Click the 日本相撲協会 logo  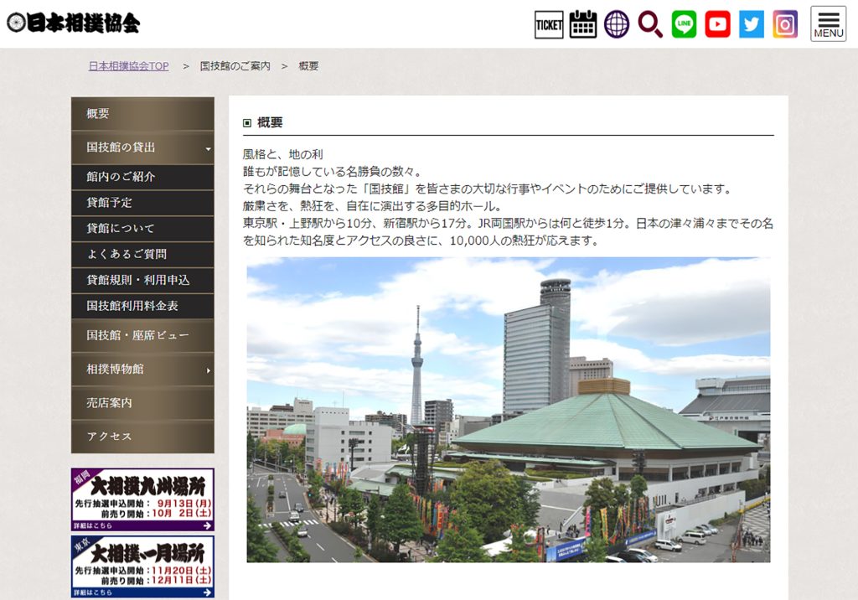point(74,23)
